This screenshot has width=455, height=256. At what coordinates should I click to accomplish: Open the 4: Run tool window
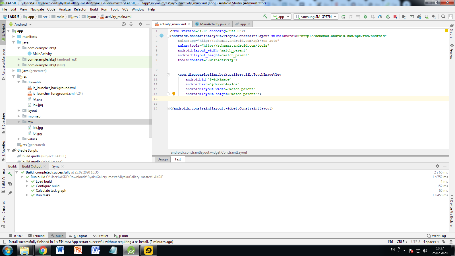(121, 236)
